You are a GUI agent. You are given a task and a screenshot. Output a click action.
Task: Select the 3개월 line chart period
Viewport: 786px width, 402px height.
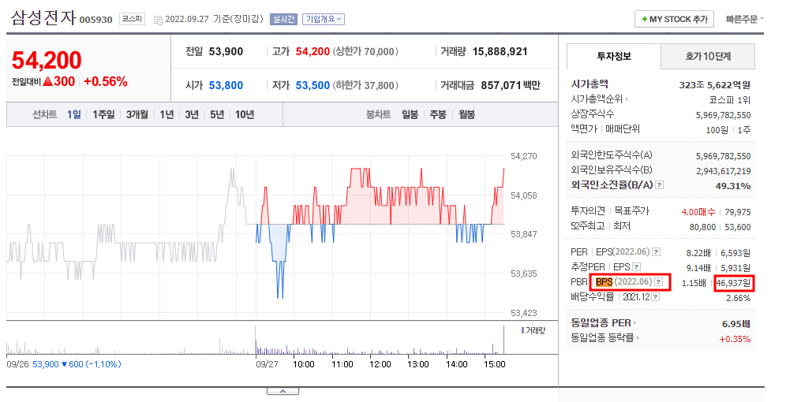coord(137,114)
